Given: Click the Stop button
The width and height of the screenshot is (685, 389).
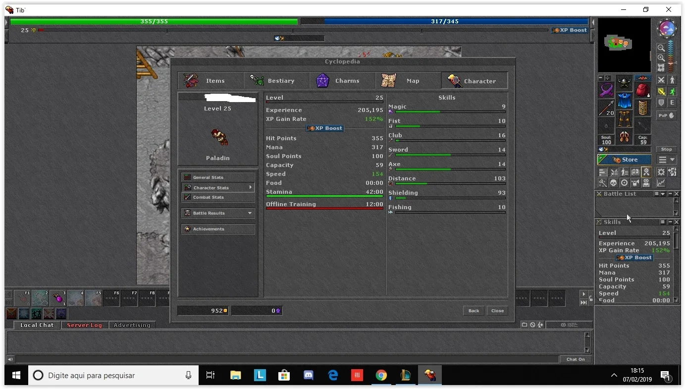Looking at the screenshot, I should [667, 149].
